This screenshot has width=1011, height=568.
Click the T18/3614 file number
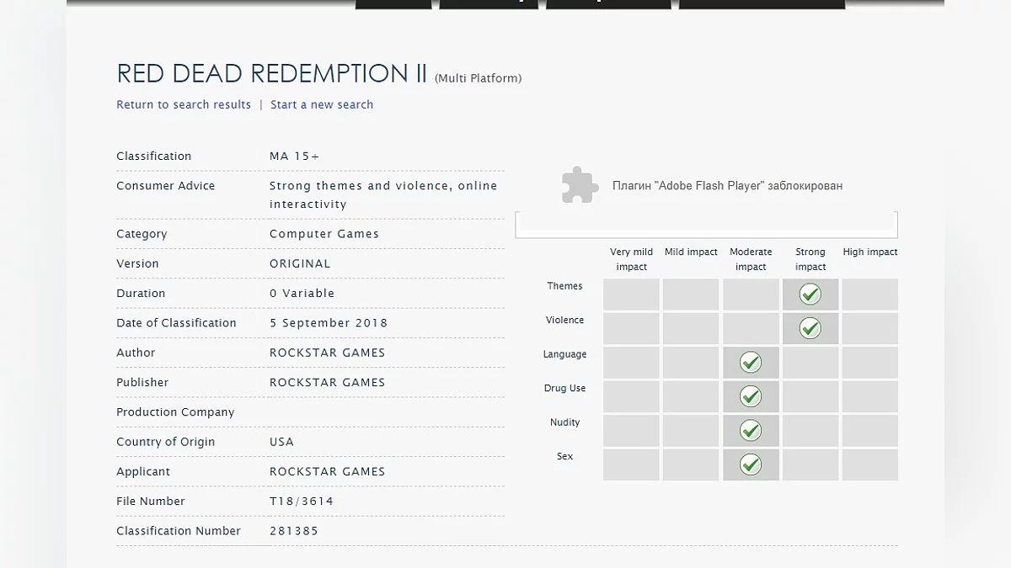coord(302,501)
